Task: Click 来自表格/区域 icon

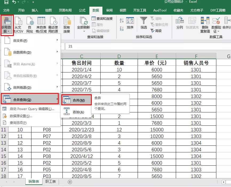Action: tap(41, 21)
